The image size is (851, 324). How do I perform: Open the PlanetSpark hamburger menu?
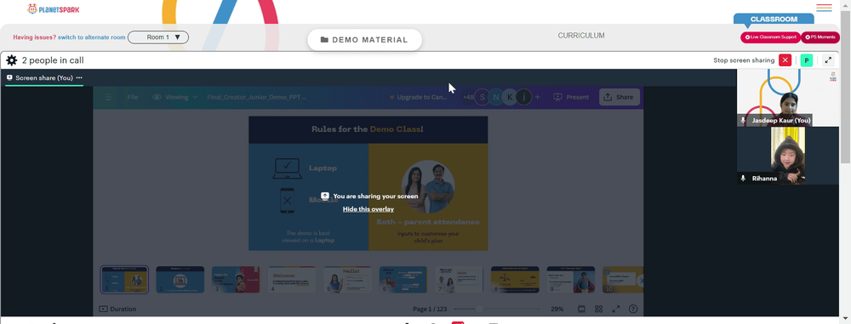(824, 8)
